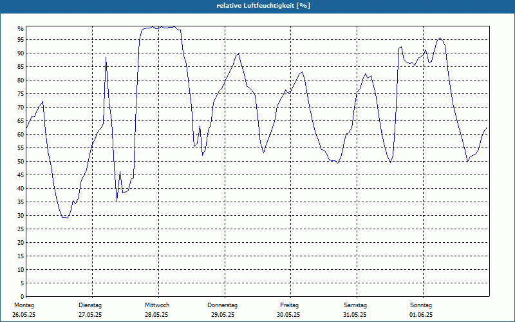Select the 'Montag' day label
Screen dimensions: 515x322
point(24,305)
